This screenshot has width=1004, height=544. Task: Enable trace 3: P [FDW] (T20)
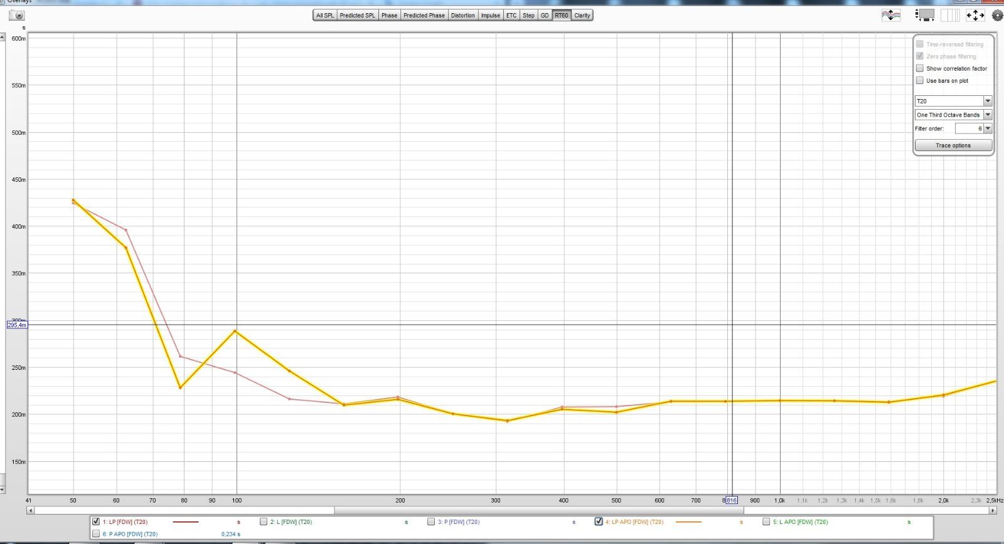tap(431, 521)
